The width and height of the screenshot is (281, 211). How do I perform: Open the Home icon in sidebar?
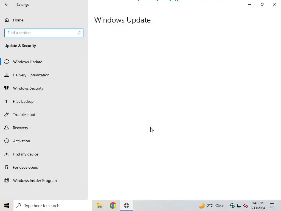pyautogui.click(x=7, y=20)
